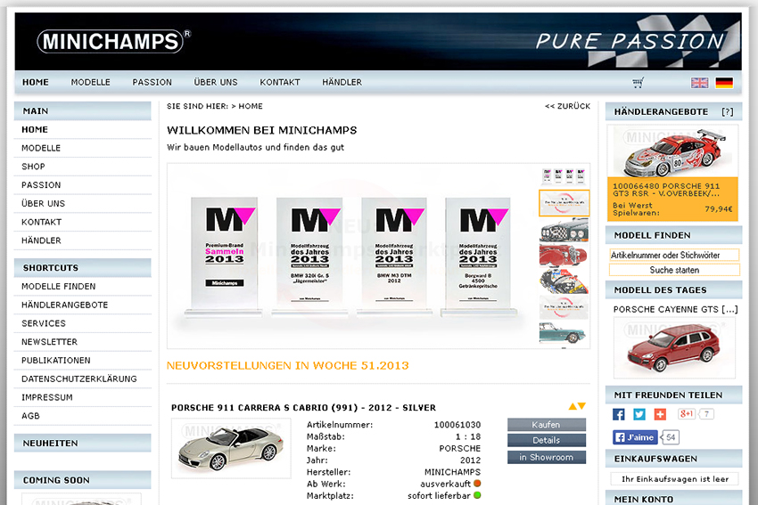Share page via the Twitter icon
Screen dimensions: 758x505
click(639, 414)
